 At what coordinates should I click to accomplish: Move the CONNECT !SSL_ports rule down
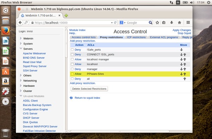(x=181, y=55)
